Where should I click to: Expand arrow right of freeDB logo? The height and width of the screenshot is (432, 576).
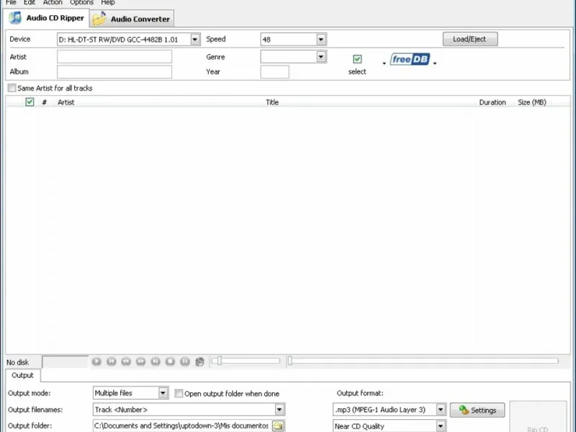point(435,63)
